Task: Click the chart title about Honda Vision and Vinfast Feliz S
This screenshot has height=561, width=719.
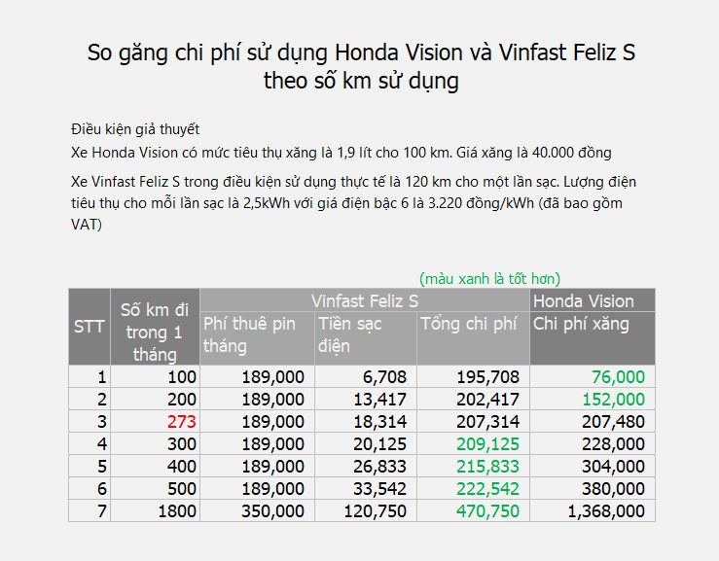Action: pos(361,66)
